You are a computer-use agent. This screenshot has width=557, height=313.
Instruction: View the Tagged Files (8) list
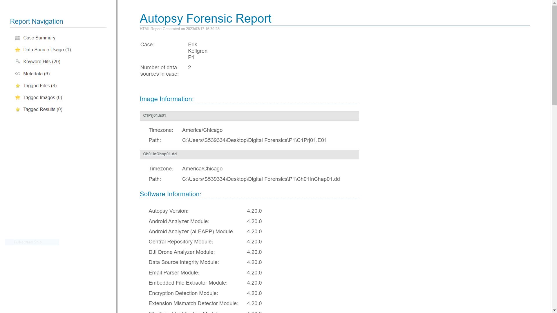(x=40, y=85)
